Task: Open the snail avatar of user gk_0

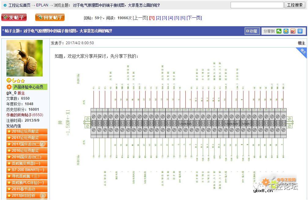Action: click(x=24, y=58)
